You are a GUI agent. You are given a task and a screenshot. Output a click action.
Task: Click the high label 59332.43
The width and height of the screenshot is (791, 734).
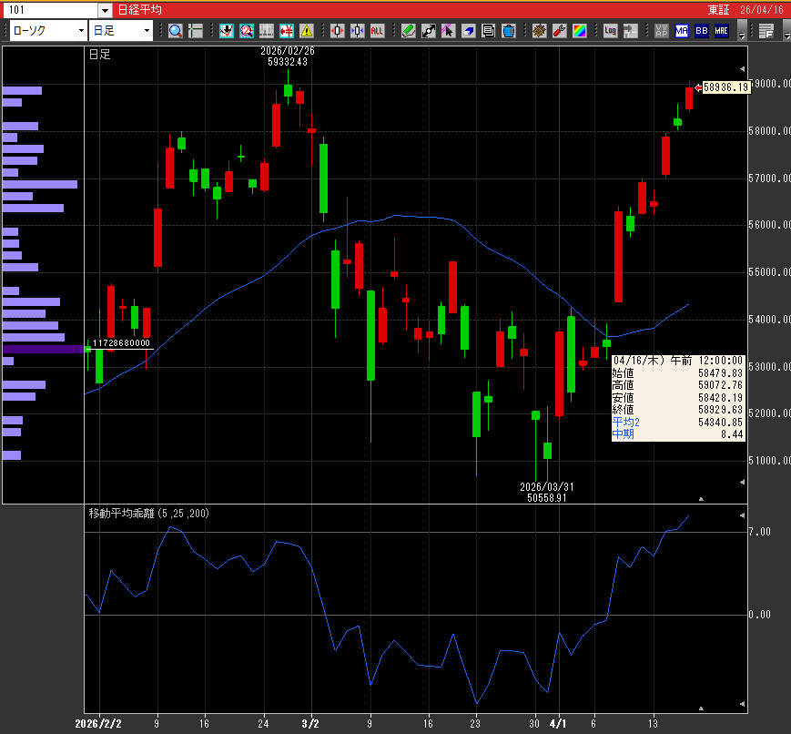[x=288, y=62]
